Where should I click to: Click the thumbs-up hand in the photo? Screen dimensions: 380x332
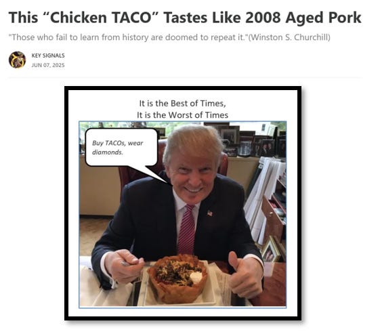pyautogui.click(x=245, y=275)
